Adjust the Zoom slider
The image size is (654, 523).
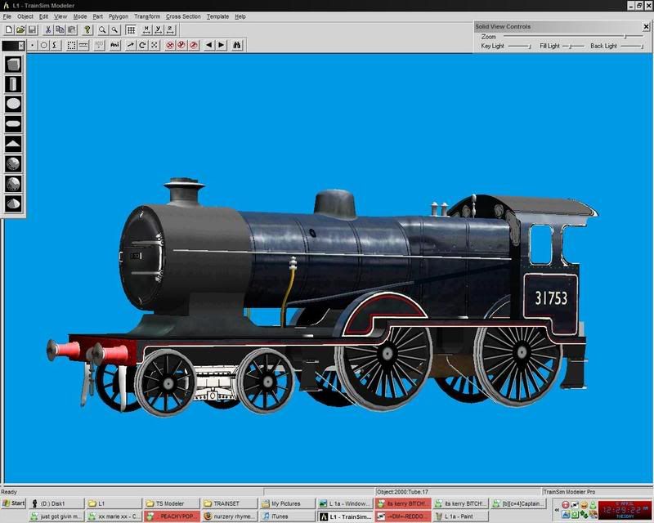(x=625, y=37)
